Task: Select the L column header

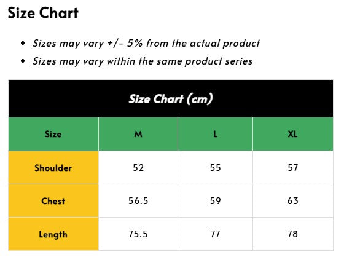Action: tap(215, 134)
